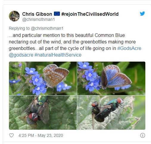The width and height of the screenshot is (151, 144).
Task: View the greenbottle fly from above photo
Action: 43,112
